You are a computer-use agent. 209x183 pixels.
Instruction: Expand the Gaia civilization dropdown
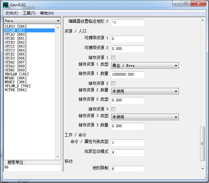coord(32,20)
